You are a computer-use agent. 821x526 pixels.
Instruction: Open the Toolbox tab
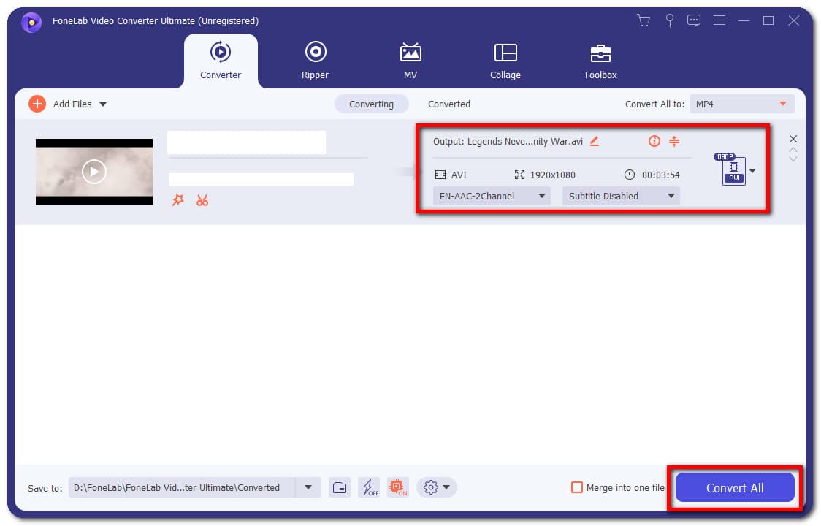coord(600,61)
